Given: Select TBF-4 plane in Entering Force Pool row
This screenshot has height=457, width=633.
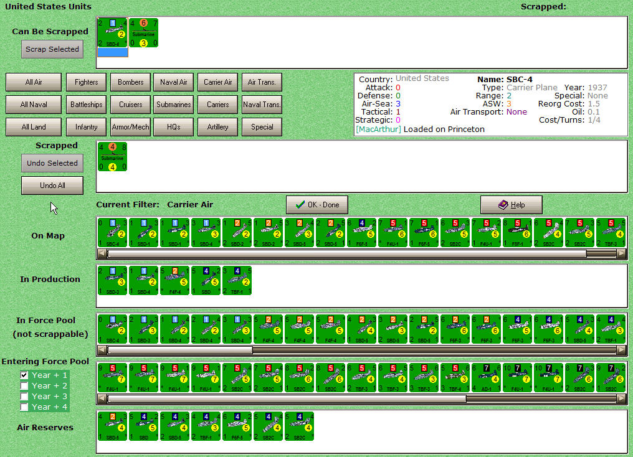Looking at the screenshot, I should tap(455, 378).
